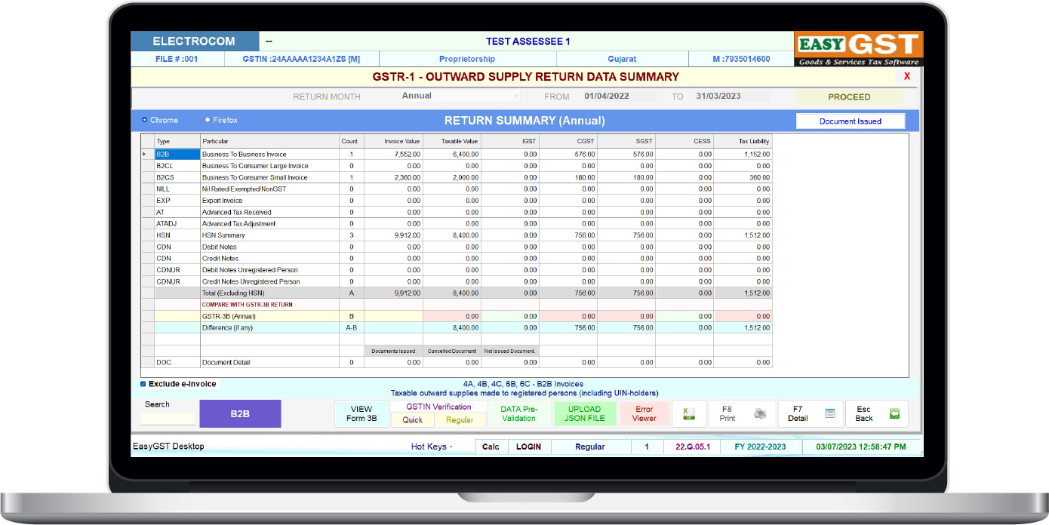Close summary with the red X
Image resolution: width=1049 pixels, height=525 pixels.
coord(906,76)
